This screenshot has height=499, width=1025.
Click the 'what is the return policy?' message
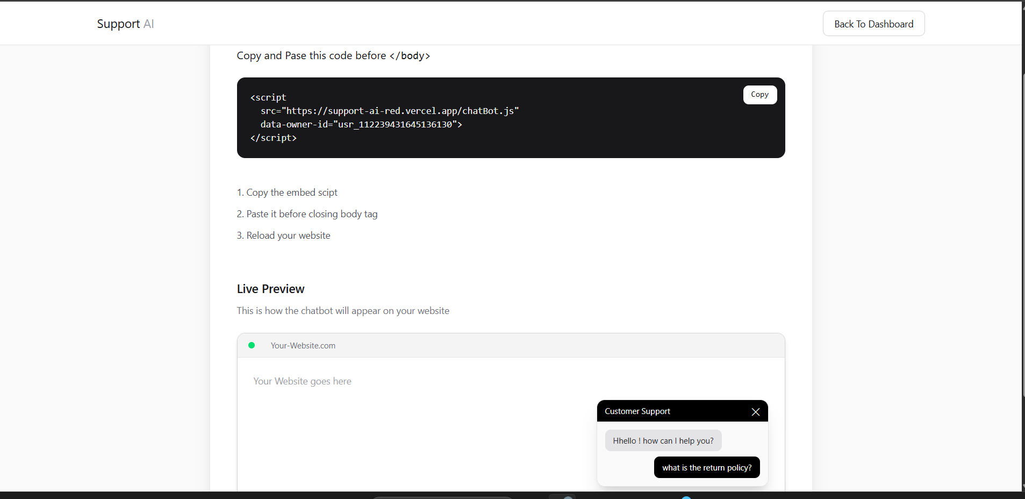tap(707, 467)
